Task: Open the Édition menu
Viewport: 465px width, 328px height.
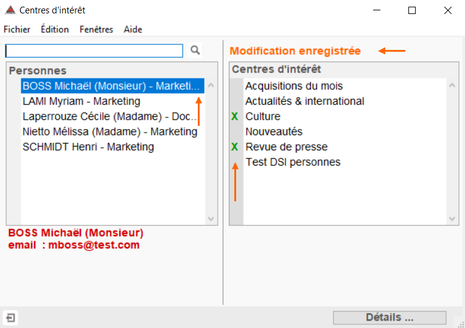Action: click(55, 29)
